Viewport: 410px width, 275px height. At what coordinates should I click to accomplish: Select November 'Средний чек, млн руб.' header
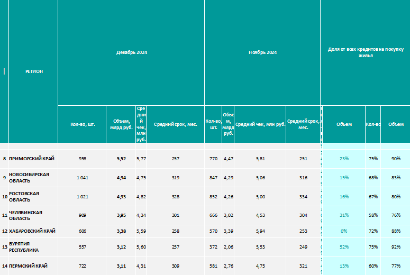click(260, 124)
